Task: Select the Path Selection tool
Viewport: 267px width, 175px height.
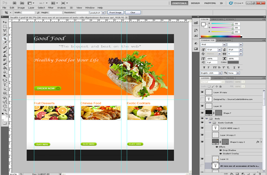Action: [5, 89]
